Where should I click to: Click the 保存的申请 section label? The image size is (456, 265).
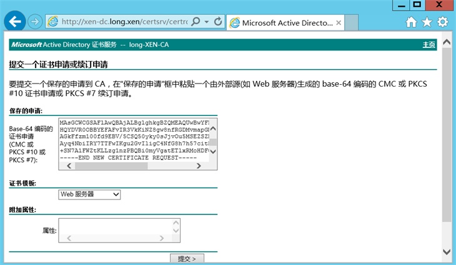click(26, 111)
